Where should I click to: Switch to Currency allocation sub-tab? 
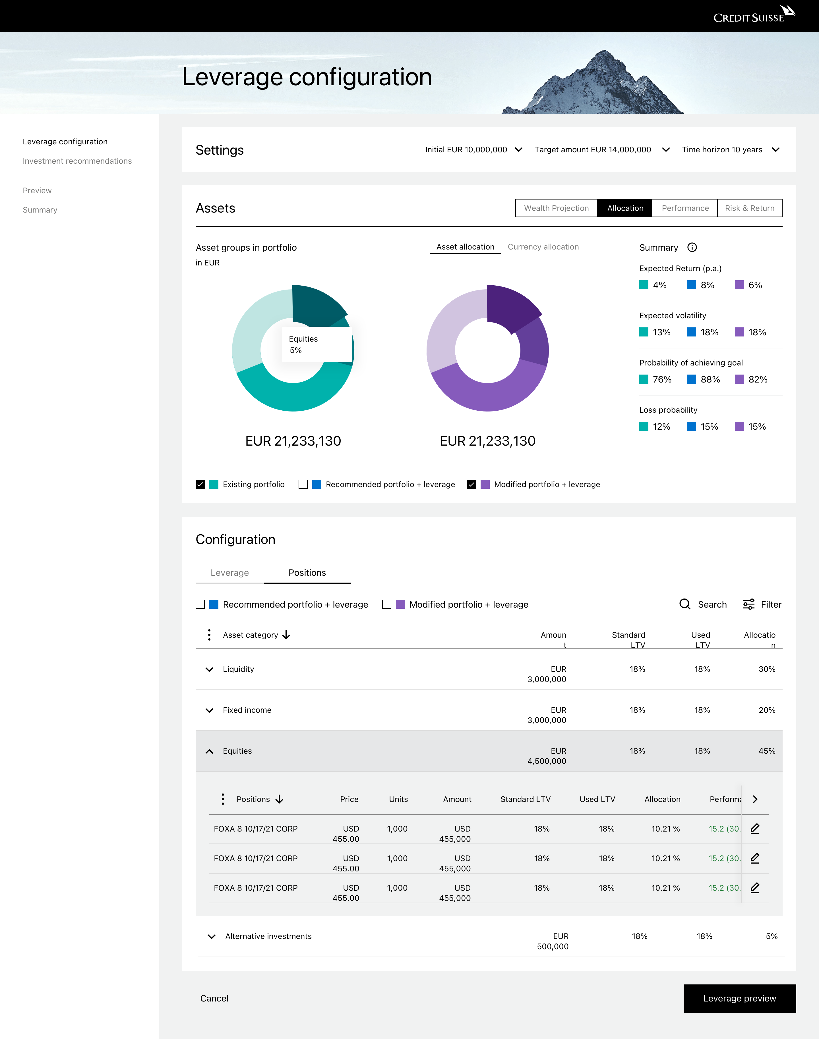click(x=543, y=247)
